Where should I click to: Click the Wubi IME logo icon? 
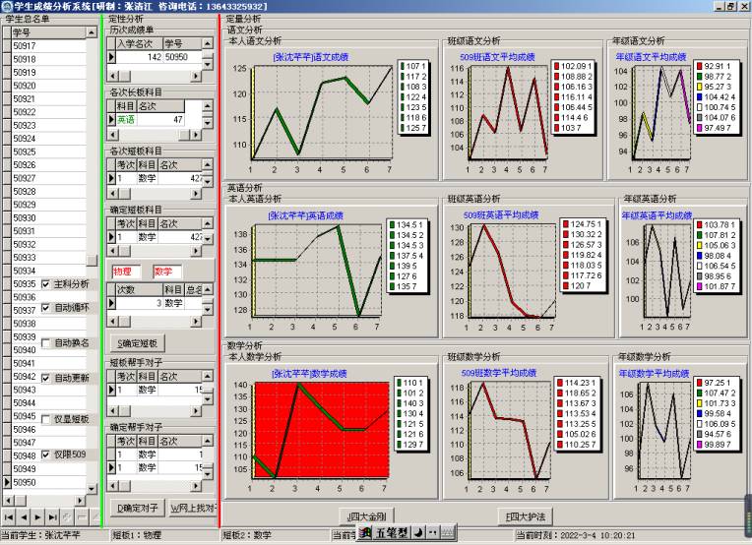[x=366, y=533]
